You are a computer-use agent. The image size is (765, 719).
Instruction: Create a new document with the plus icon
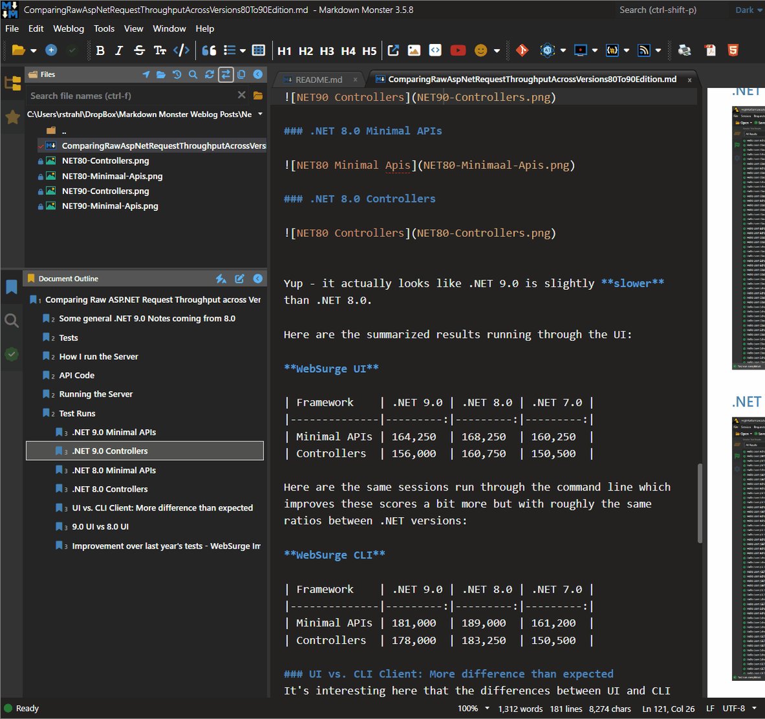point(51,50)
